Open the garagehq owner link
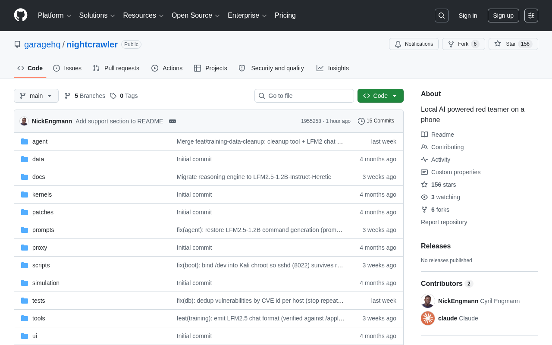The height and width of the screenshot is (345, 552). pos(42,44)
